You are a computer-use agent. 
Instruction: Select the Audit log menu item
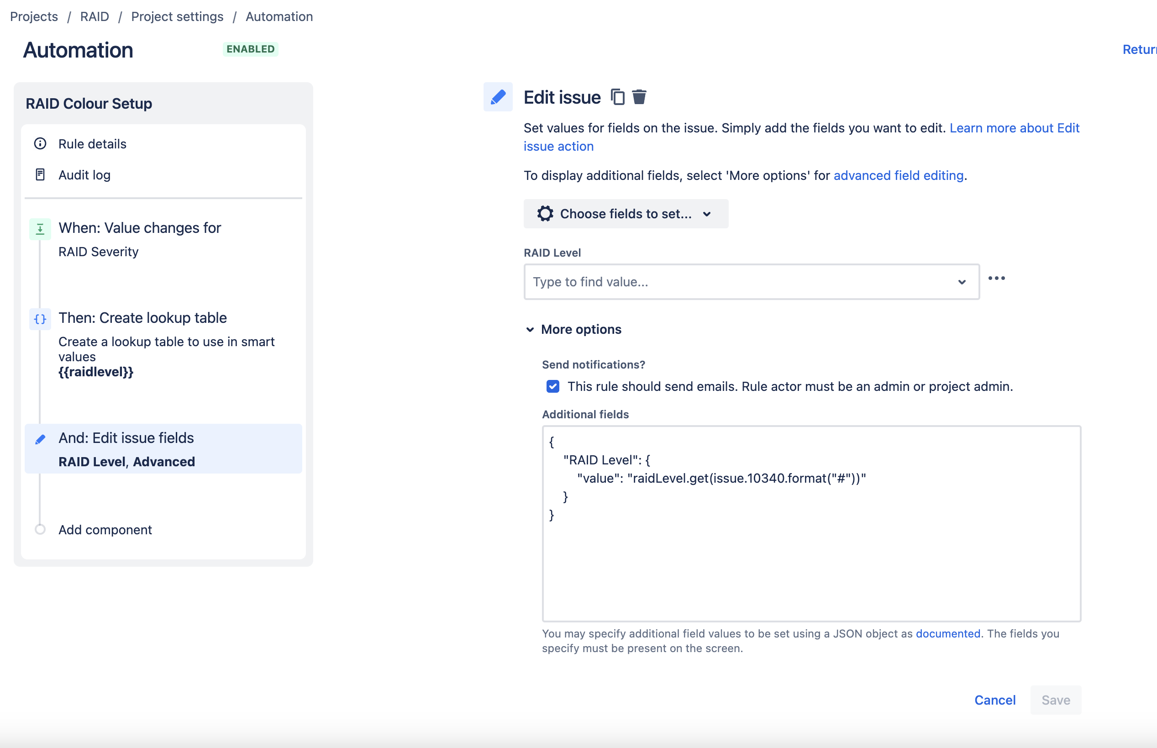85,174
